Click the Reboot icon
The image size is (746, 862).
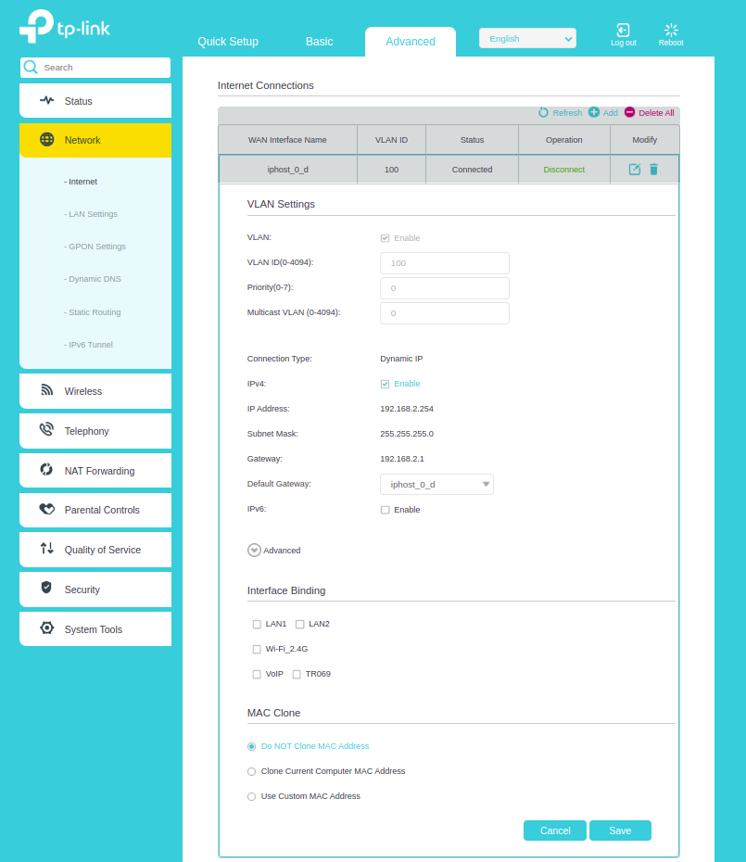pyautogui.click(x=671, y=31)
